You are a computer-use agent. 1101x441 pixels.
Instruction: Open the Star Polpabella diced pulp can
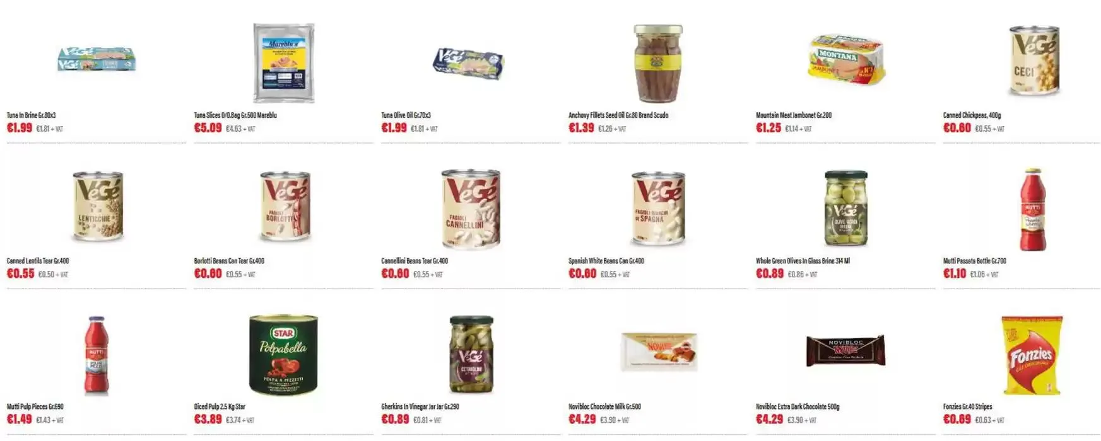point(283,355)
